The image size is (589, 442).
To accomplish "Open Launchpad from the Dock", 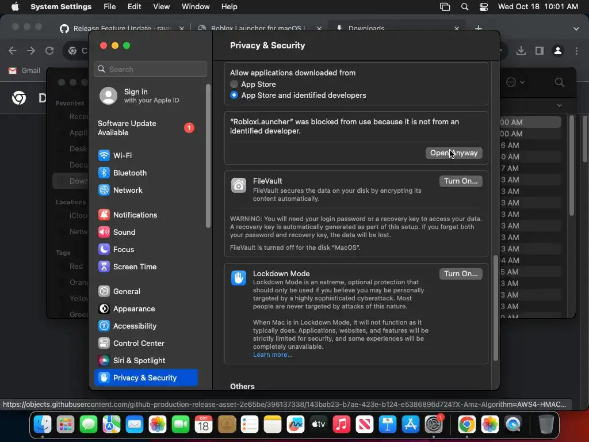I will click(x=66, y=424).
